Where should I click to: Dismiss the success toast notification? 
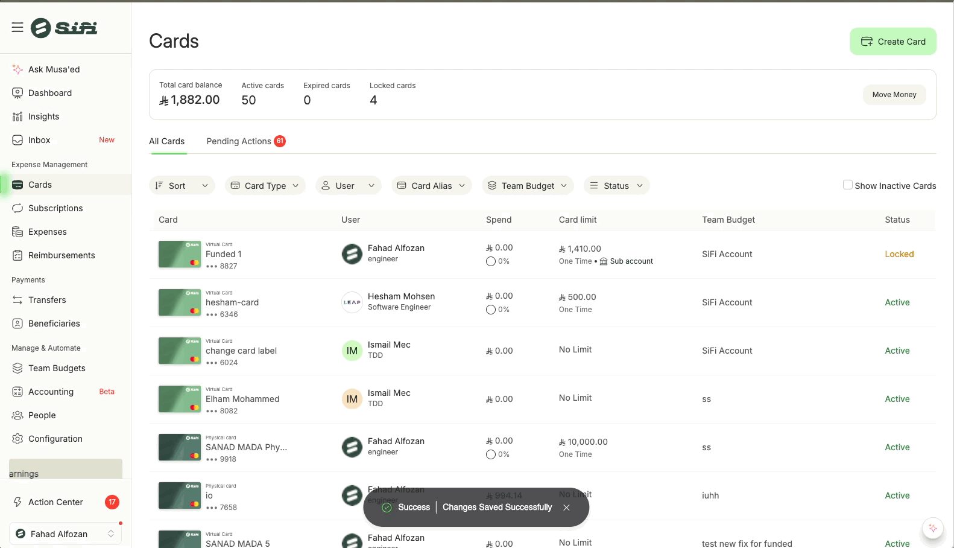coord(566,508)
